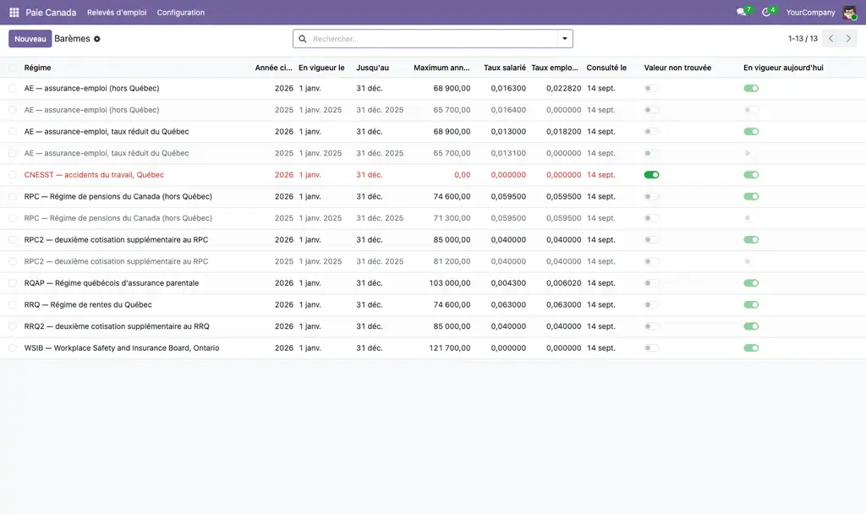Open the WSIB — Workplace Safety and Insurance Board row
This screenshot has height=514, width=866.
(122, 348)
